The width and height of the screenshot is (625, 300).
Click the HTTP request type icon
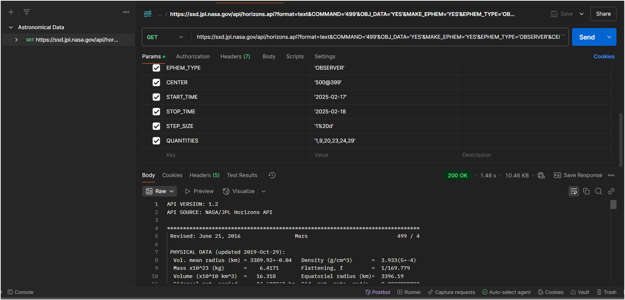click(x=148, y=14)
